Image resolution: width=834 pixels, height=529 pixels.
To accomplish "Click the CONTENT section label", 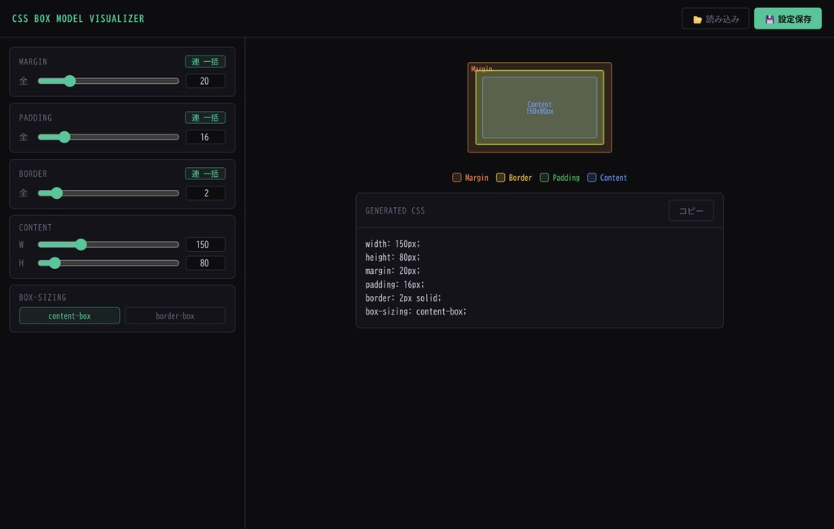I will 36,227.
